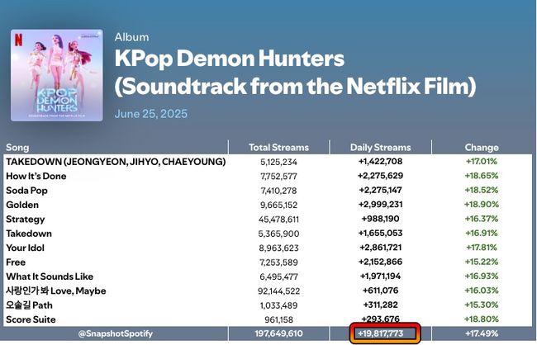Click daily streams value '+611,076'
The width and height of the screenshot is (537, 345).
(381, 291)
